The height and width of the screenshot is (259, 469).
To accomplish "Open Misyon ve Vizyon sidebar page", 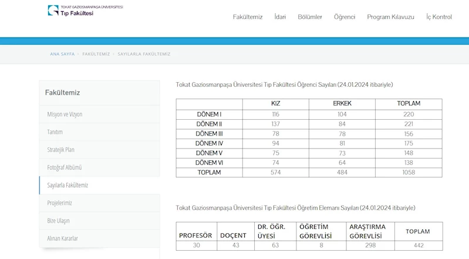I will (65, 115).
